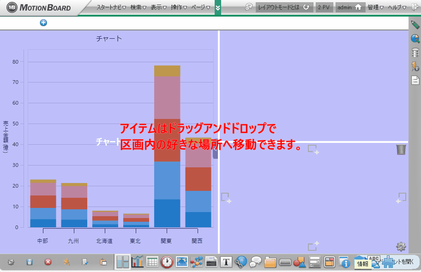Select the table grid item icon
This screenshot has height=272, width=421.
coord(152,262)
